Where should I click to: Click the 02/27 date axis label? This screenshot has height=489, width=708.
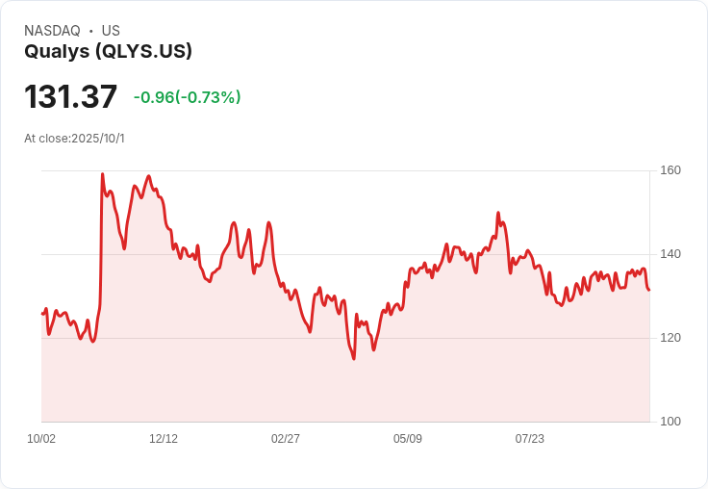pos(286,439)
